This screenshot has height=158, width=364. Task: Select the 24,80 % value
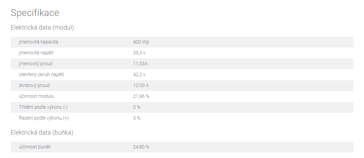click(141, 147)
